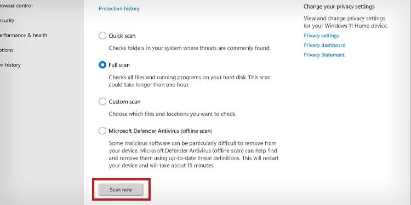The image size is (411, 205).
Task: Click the Windows 11 Home privacy description text
Action: click(345, 22)
